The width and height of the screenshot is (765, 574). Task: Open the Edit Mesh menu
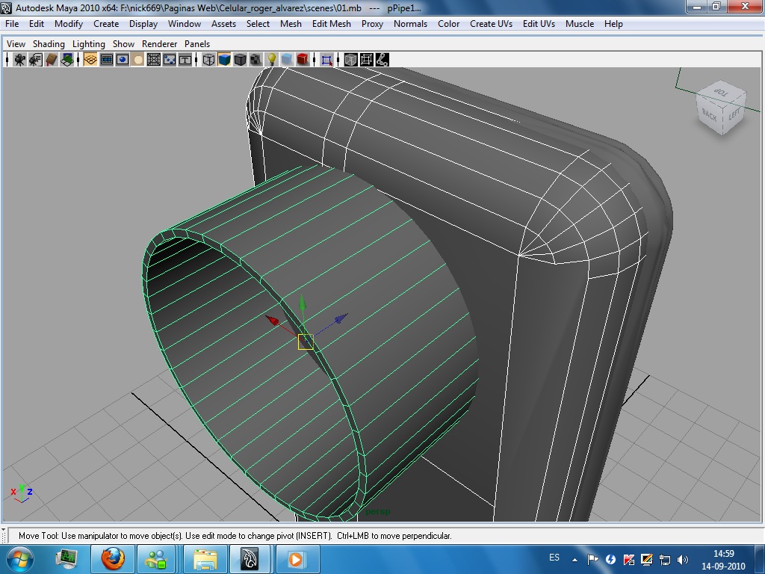tap(332, 23)
